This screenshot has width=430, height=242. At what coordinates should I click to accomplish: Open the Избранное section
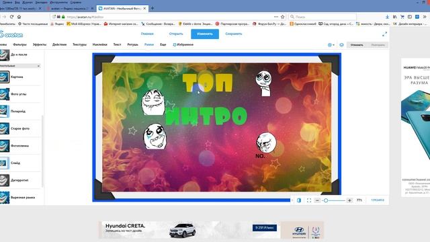pyautogui.click(x=183, y=44)
